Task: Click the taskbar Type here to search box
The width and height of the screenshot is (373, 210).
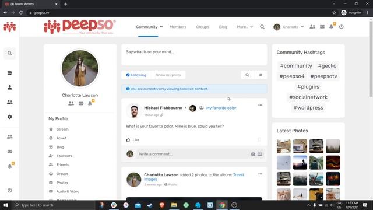Action: [53, 205]
